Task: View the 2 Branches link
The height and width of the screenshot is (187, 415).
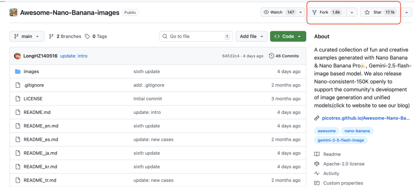Action: (x=65, y=36)
